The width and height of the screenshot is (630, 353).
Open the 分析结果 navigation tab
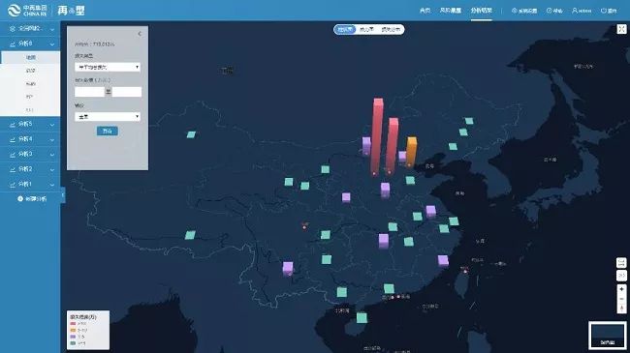[x=482, y=11]
